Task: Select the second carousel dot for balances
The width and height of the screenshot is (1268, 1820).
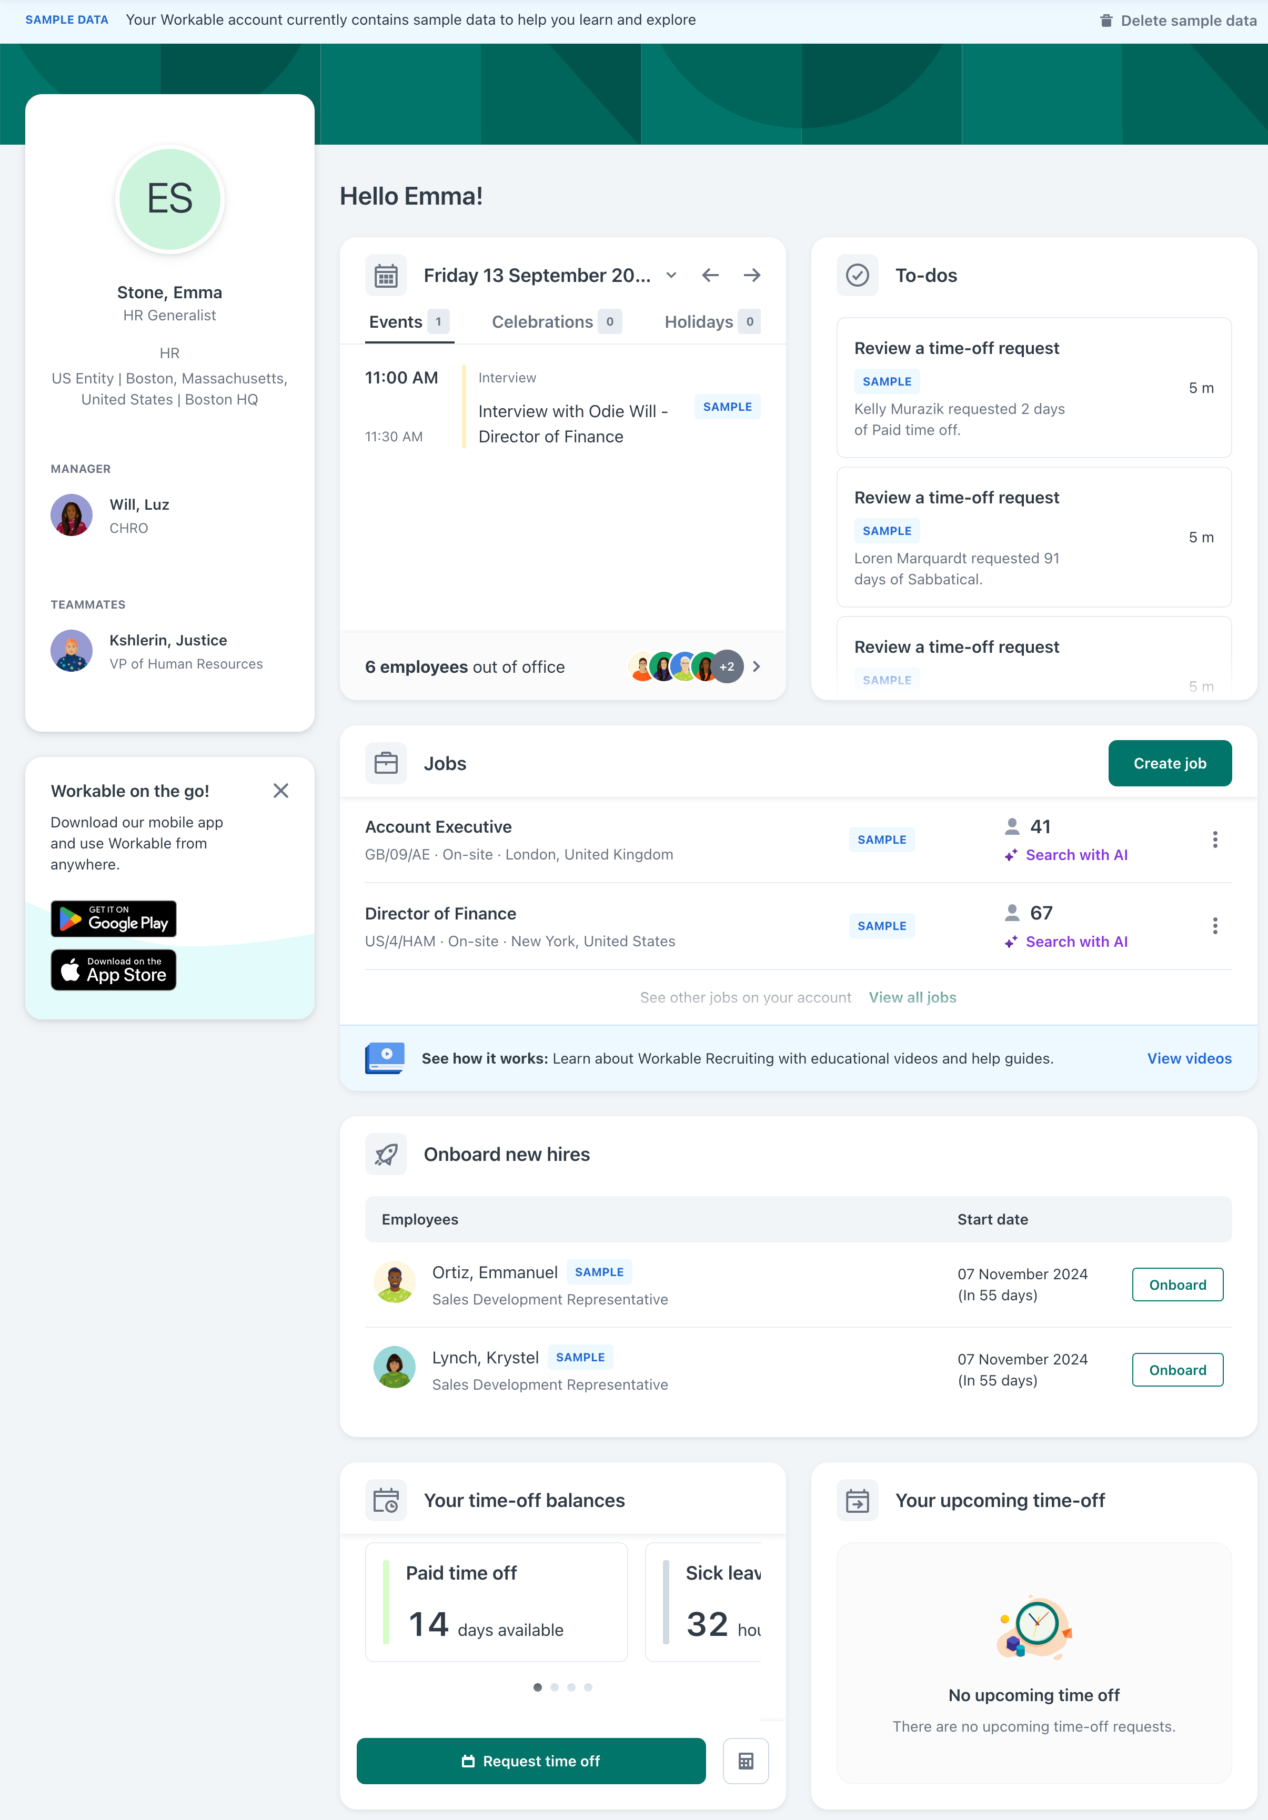Action: 555,1687
